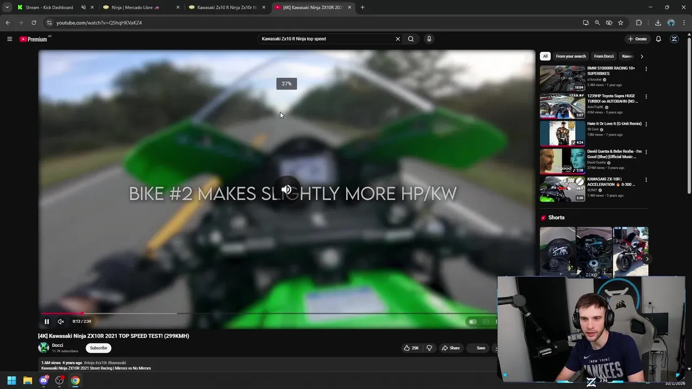
Task: Open the first Shorts thumbnail
Action: 557,252
